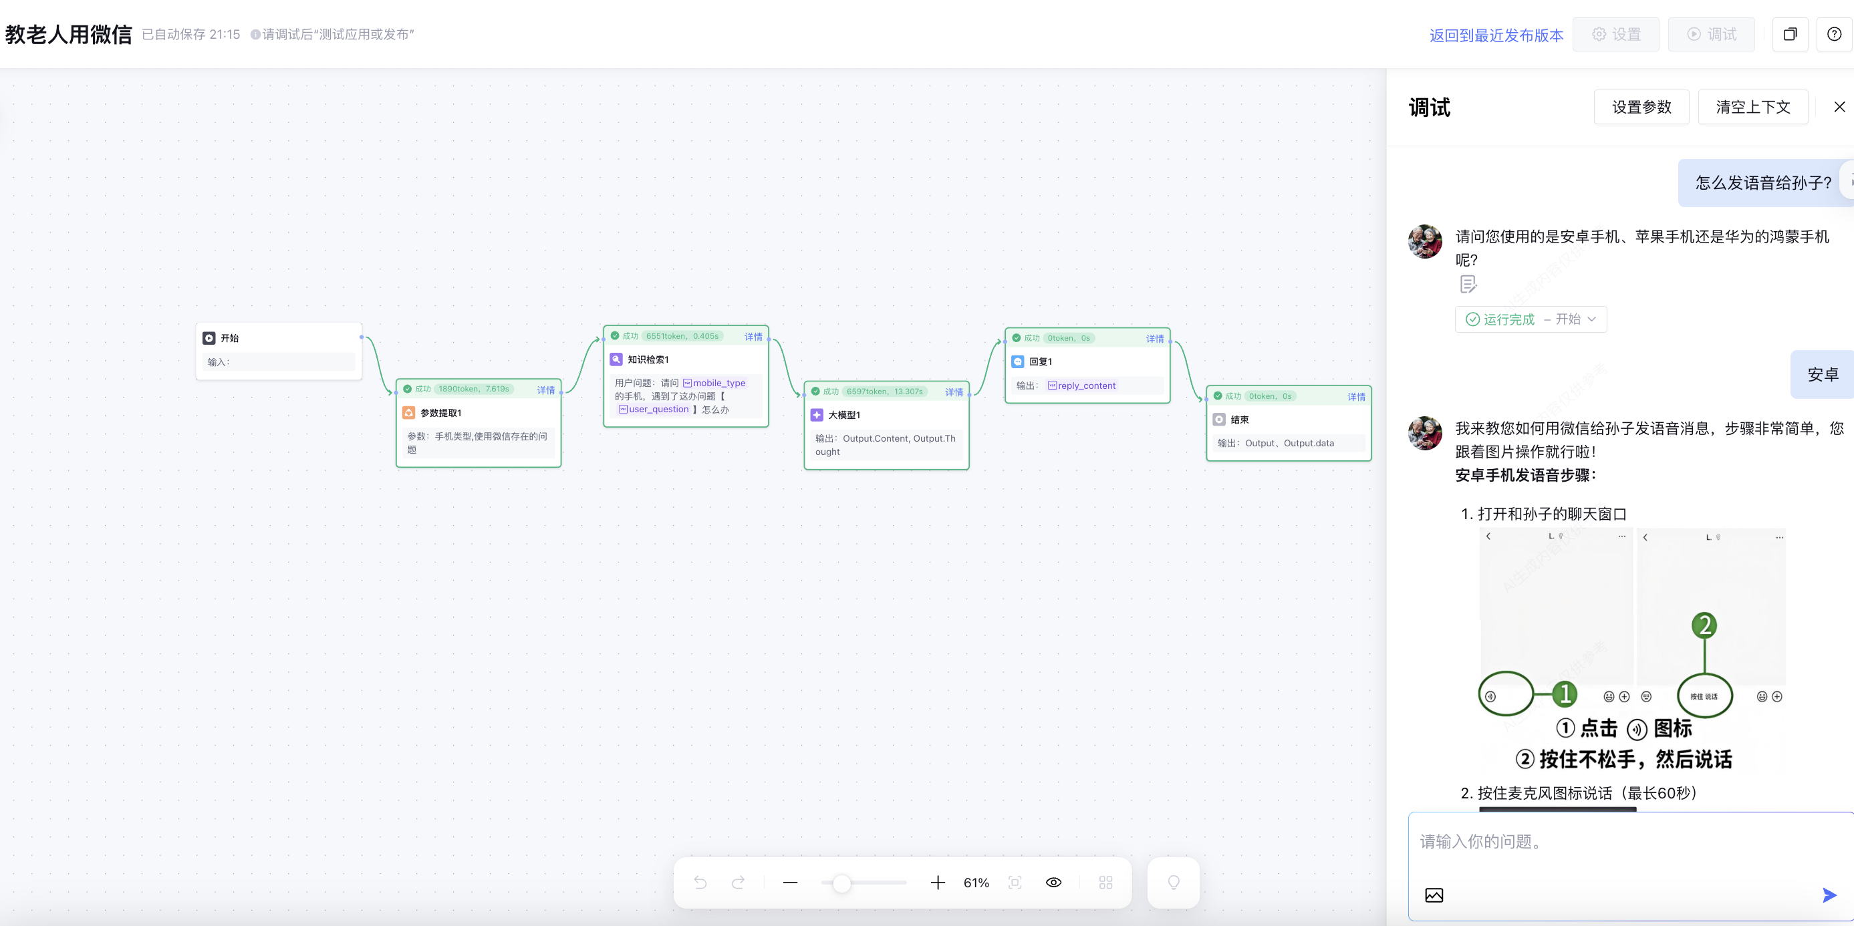Toggle the eye preview icon in toolbar
The width and height of the screenshot is (1854, 926).
(x=1053, y=882)
